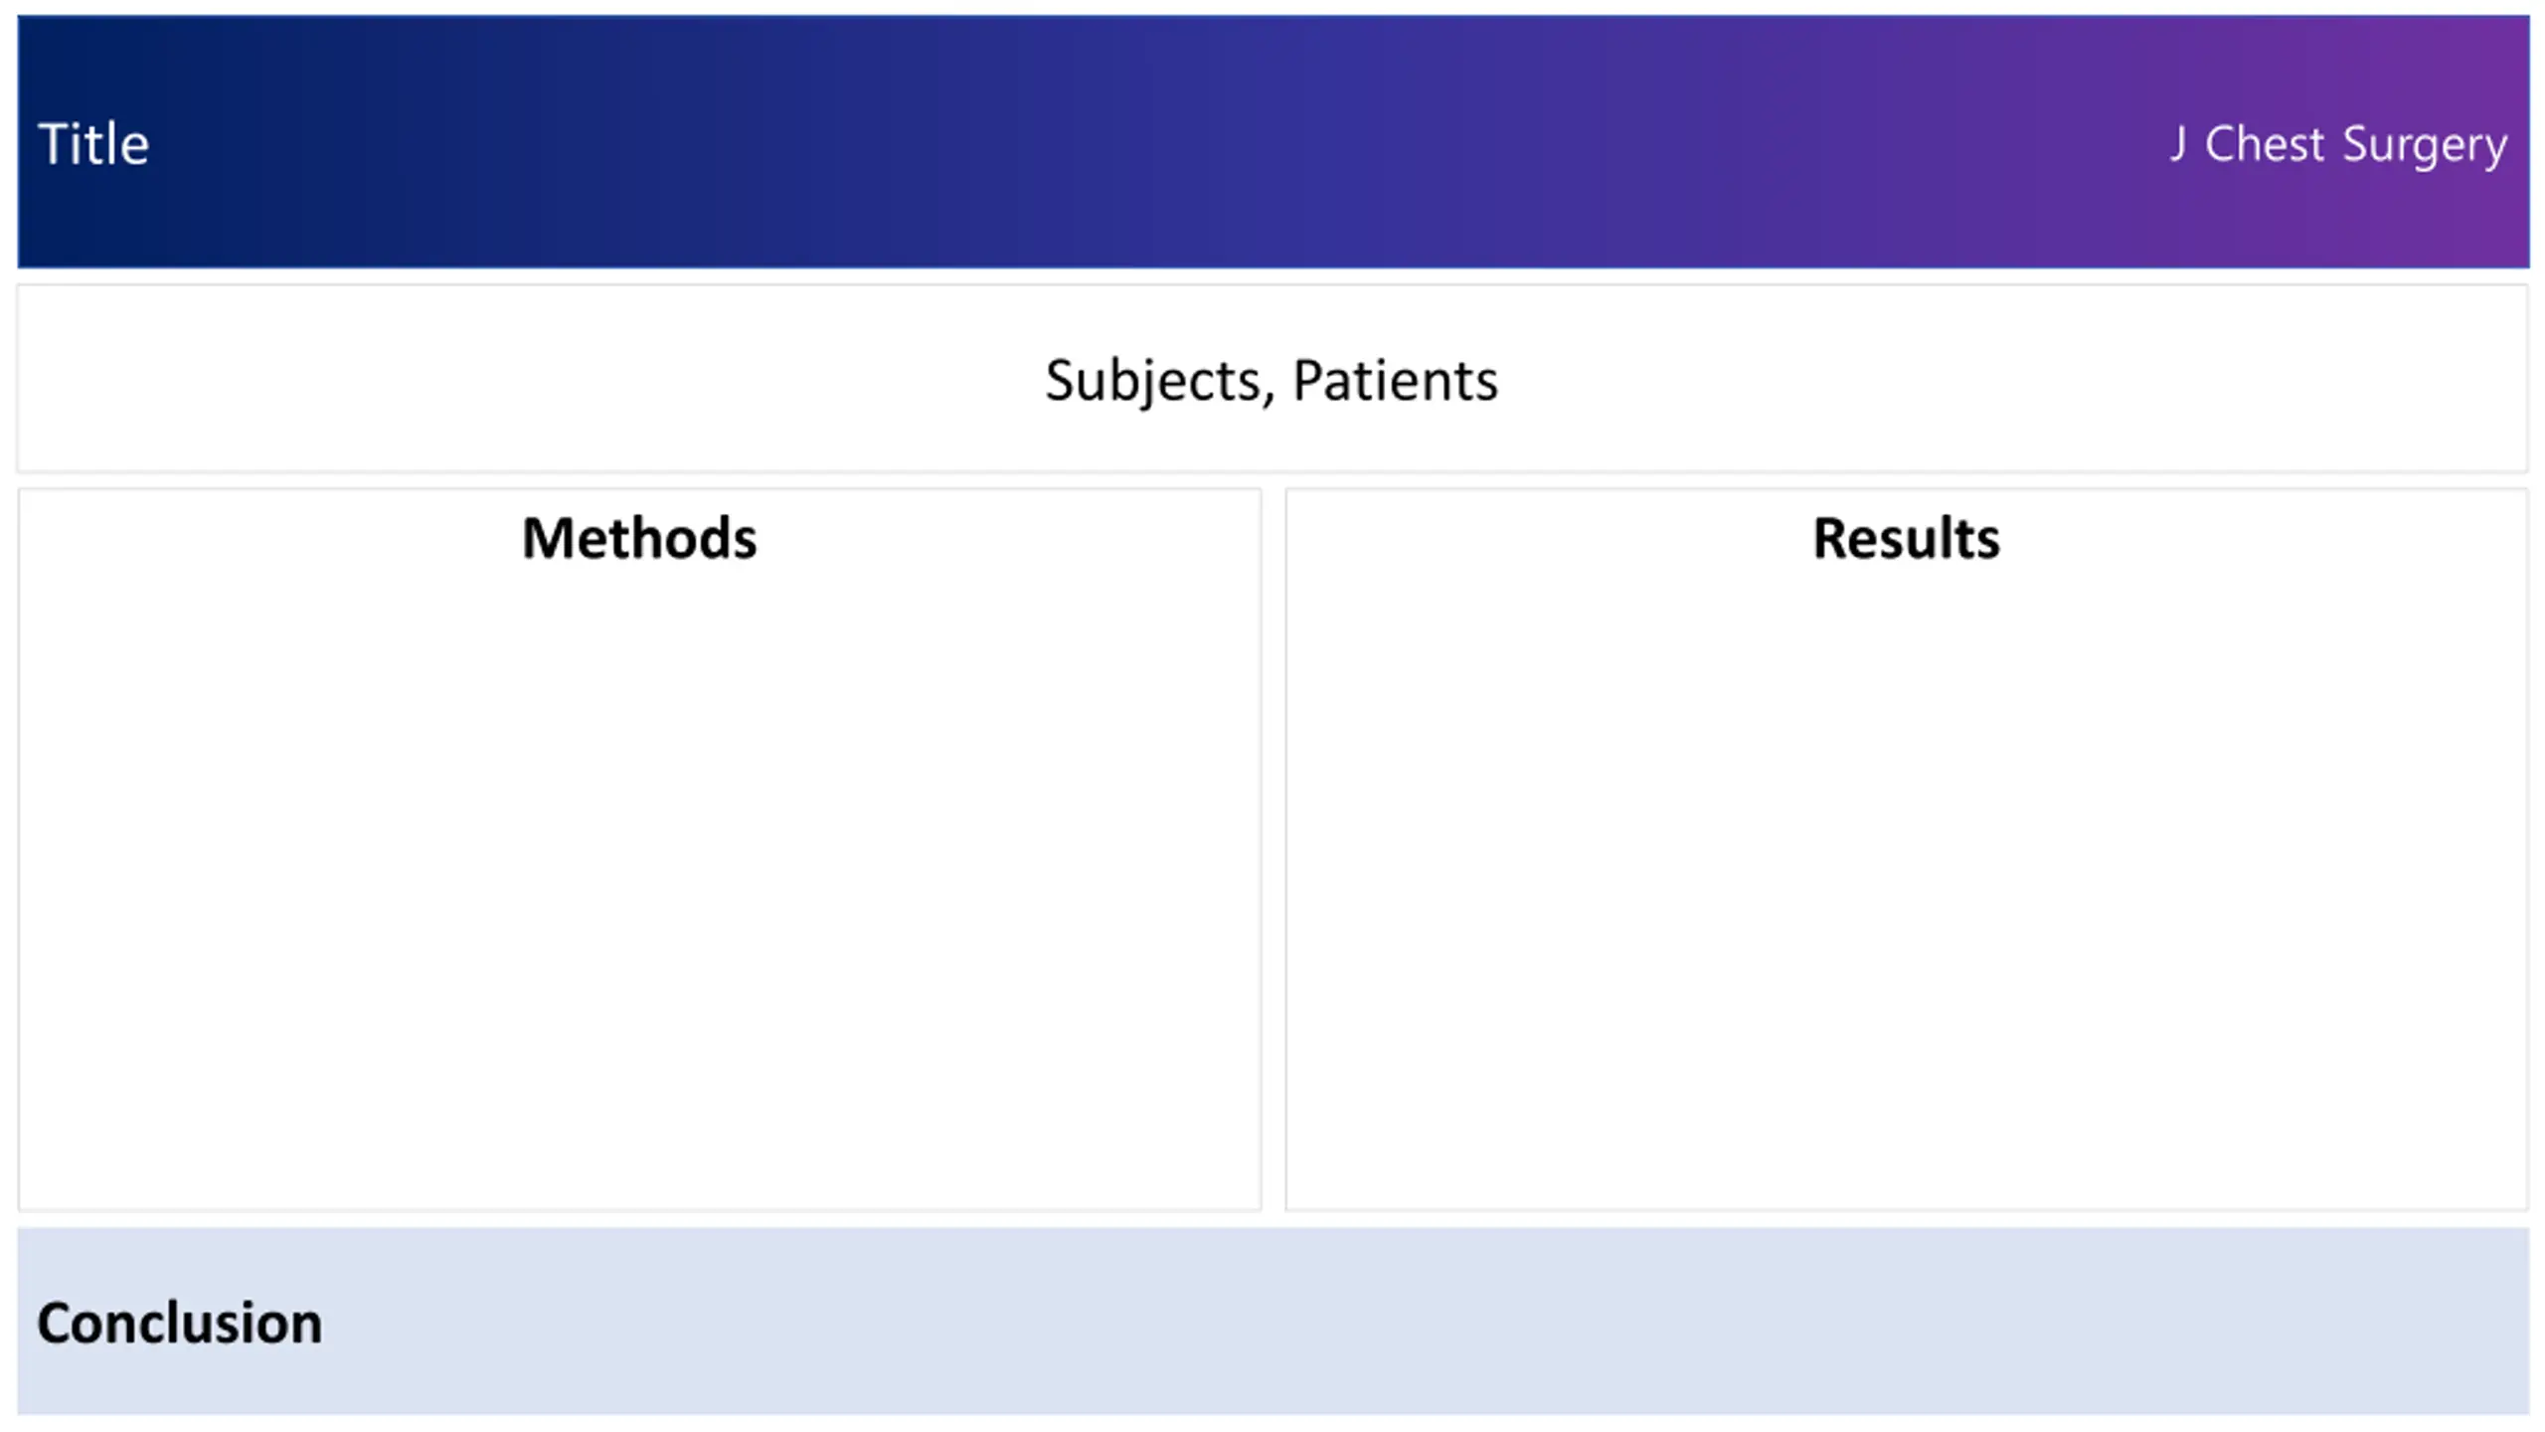Click the word "Subjects"
2545x1432 pixels.
[x=1153, y=381]
